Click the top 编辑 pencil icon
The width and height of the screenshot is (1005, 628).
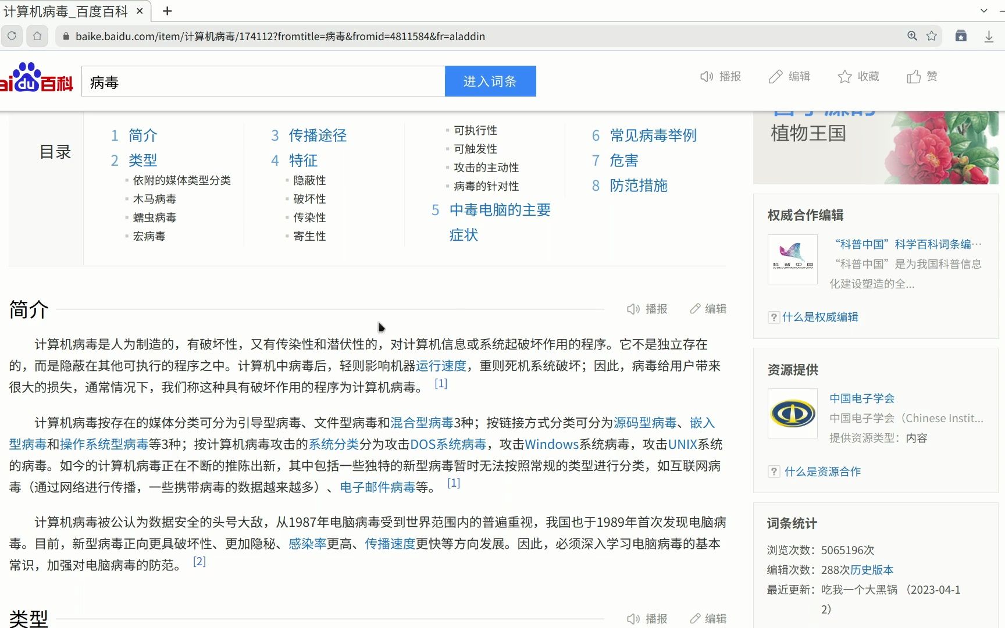click(x=789, y=77)
